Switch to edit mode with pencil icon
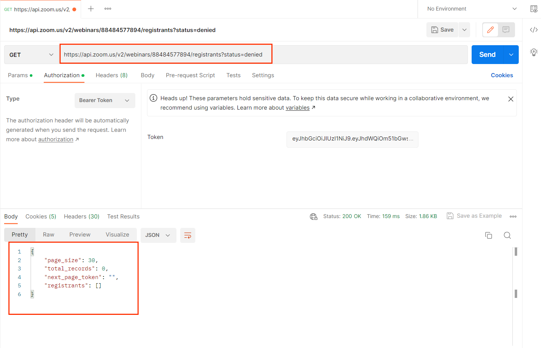 click(x=490, y=30)
